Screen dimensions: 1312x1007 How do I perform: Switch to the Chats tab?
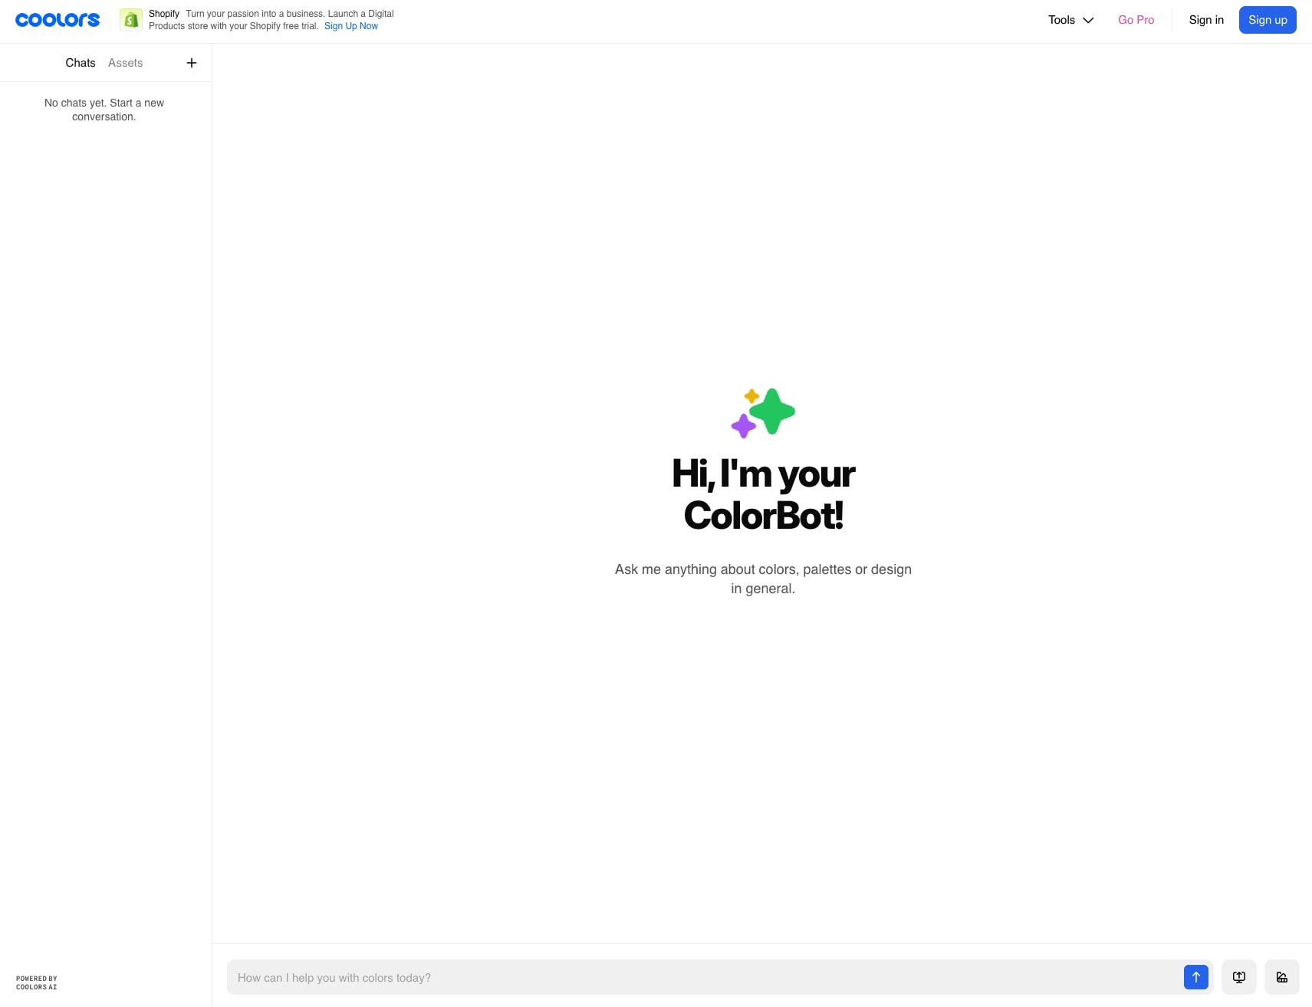coord(81,63)
